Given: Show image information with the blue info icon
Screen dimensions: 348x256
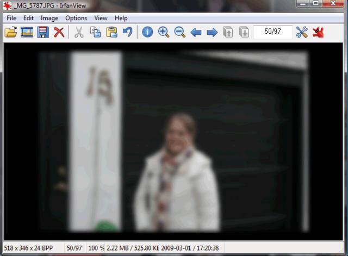Looking at the screenshot, I should point(147,32).
